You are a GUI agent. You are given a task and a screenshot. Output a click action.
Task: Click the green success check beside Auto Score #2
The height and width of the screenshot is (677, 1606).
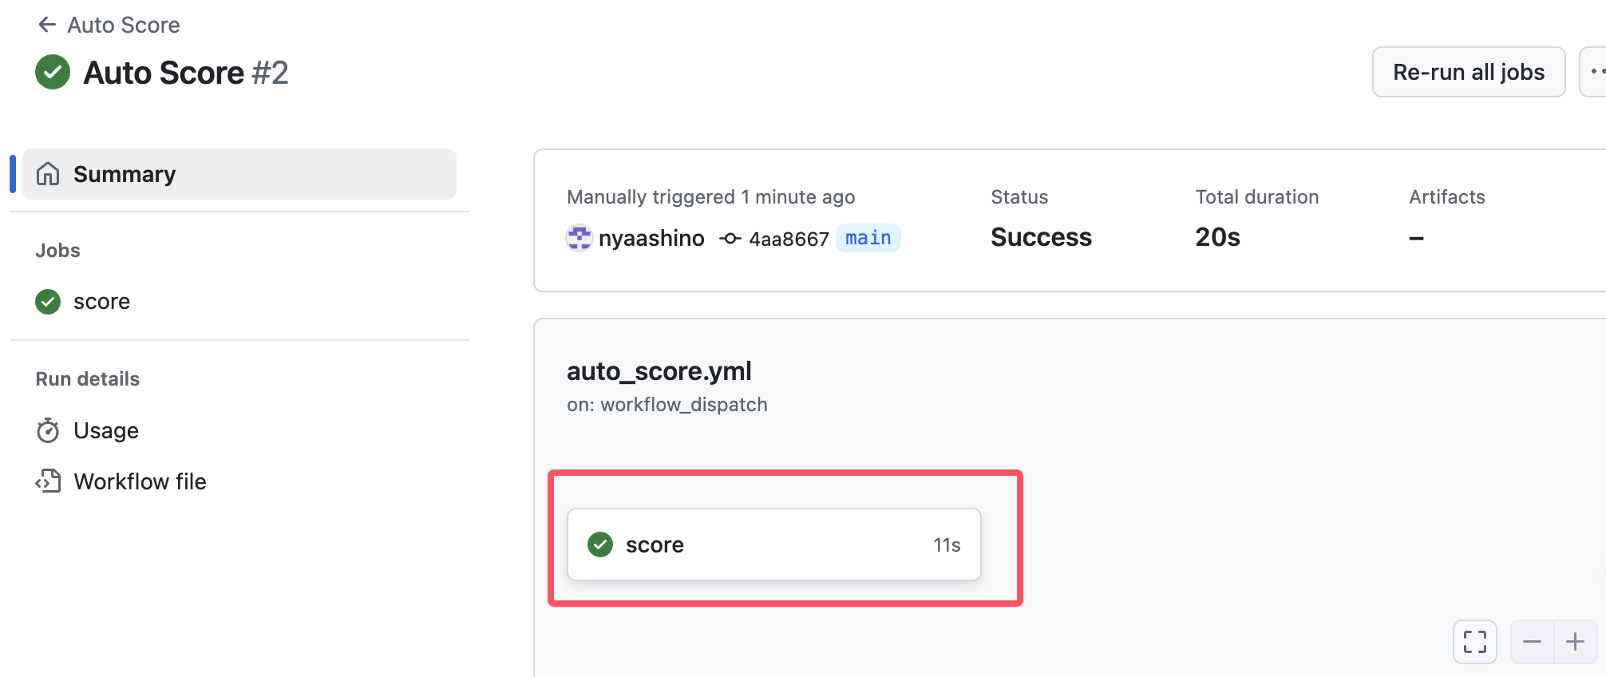tap(53, 72)
